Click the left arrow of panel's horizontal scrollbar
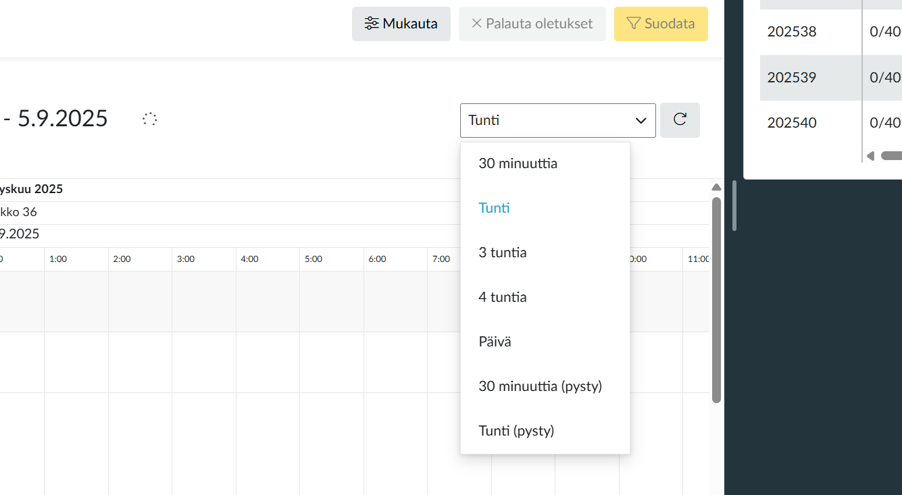The image size is (902, 495). click(870, 155)
